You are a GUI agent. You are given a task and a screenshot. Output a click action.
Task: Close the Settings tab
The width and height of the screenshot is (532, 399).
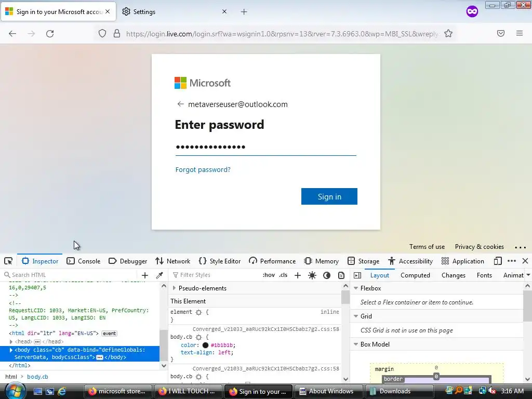(x=224, y=11)
